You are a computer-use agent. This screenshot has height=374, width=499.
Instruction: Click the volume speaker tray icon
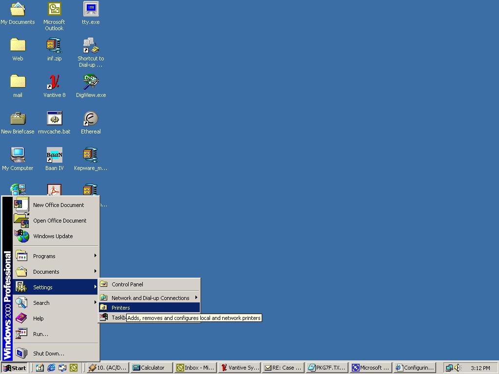point(458,368)
